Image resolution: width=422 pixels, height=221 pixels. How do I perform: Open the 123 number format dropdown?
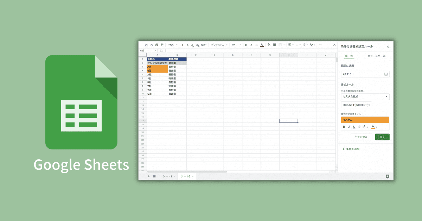click(x=204, y=45)
